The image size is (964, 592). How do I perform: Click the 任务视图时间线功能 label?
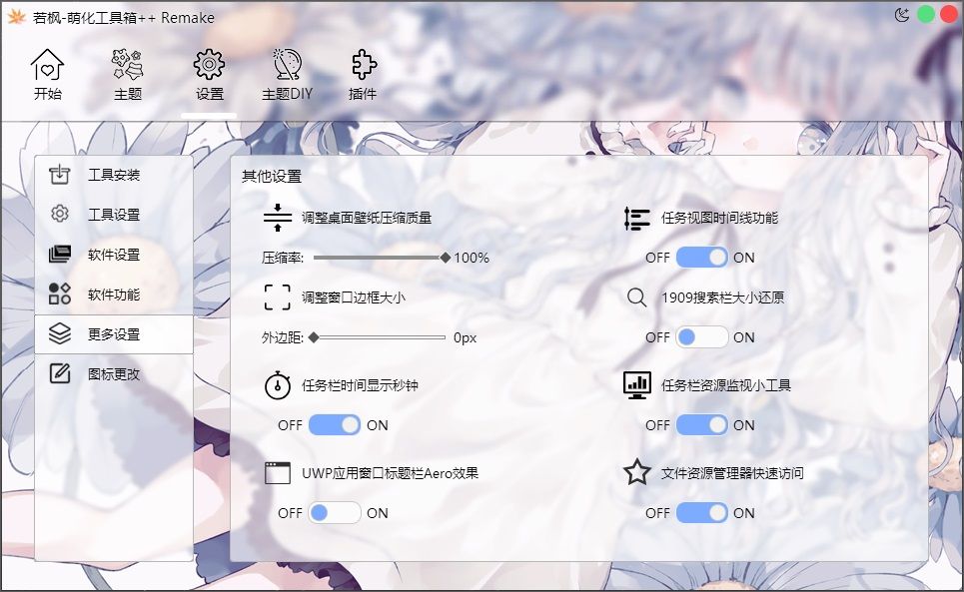tap(720, 218)
